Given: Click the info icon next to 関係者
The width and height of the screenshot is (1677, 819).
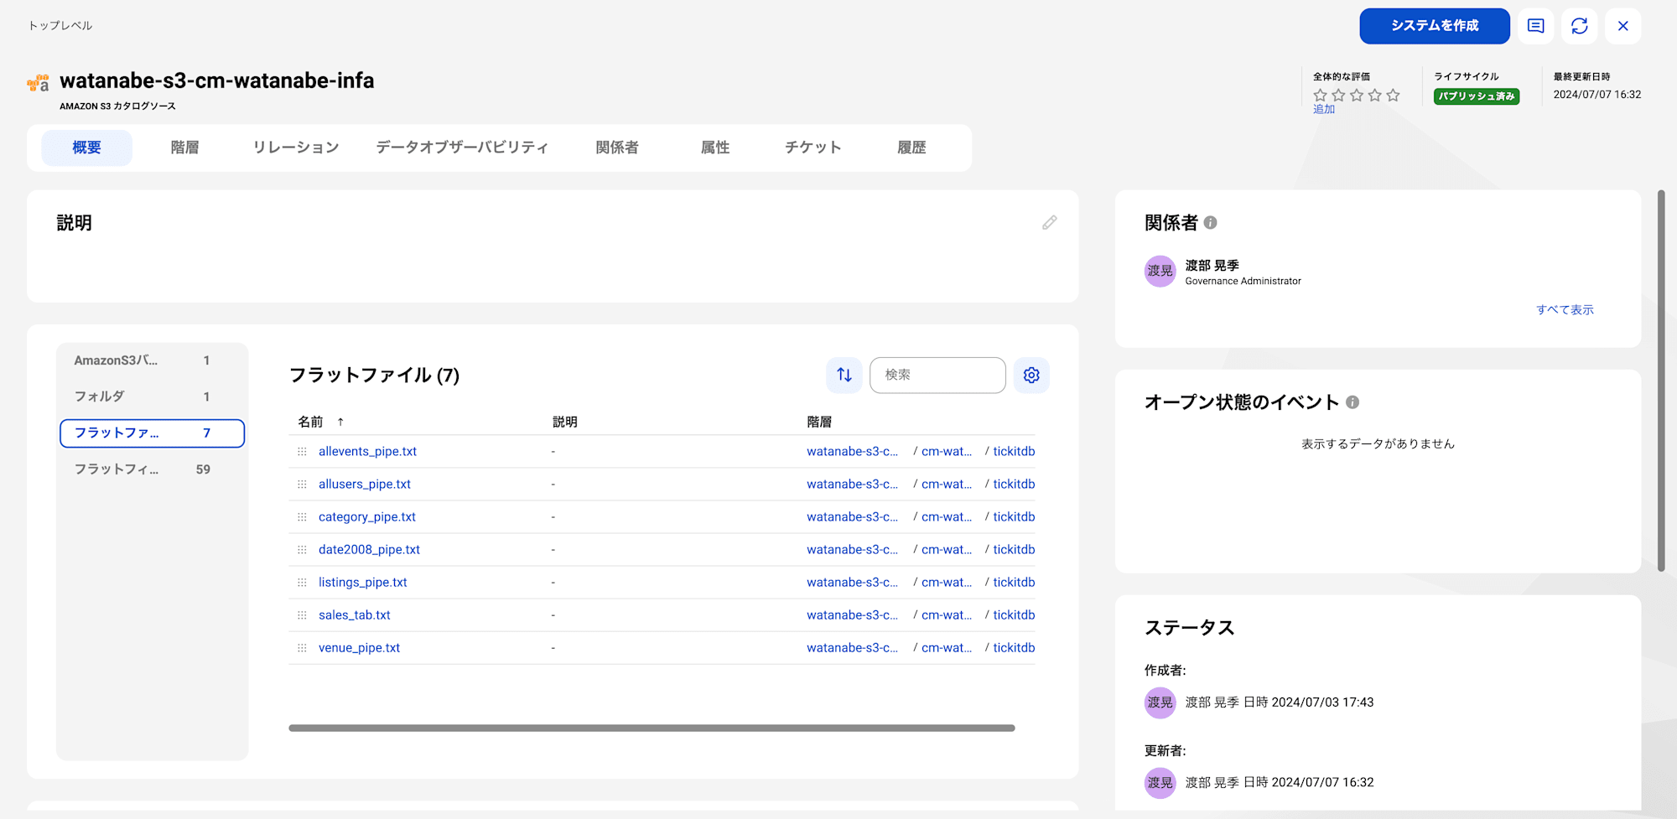Looking at the screenshot, I should point(1210,223).
